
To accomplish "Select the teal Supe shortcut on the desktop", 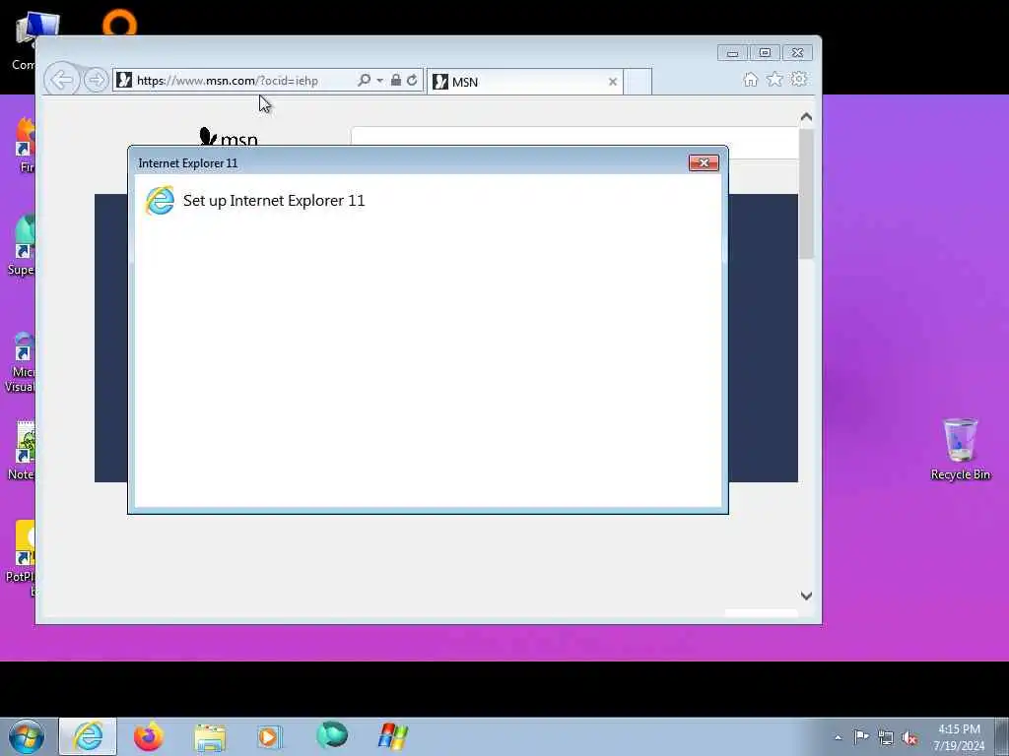I will (x=22, y=245).
